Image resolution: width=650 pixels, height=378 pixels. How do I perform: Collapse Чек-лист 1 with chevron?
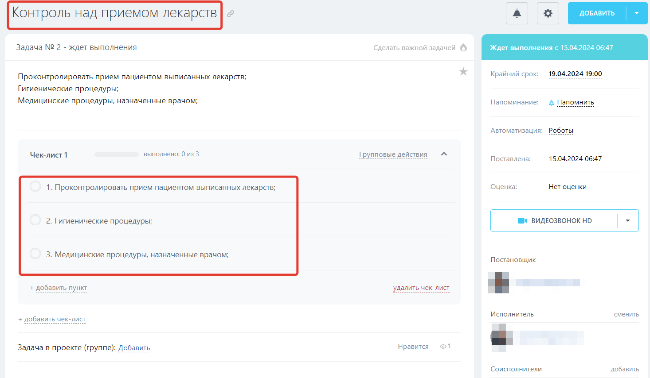pyautogui.click(x=444, y=154)
